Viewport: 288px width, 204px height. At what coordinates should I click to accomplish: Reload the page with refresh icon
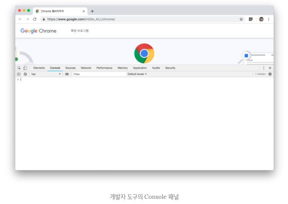pyautogui.click(x=35, y=19)
